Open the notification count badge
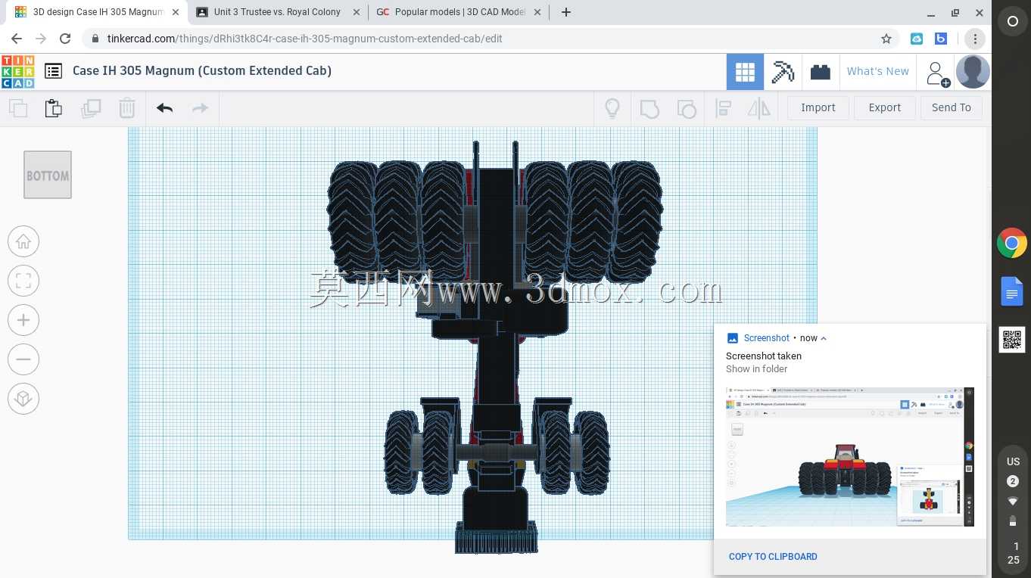The image size is (1031, 578). tap(1013, 481)
